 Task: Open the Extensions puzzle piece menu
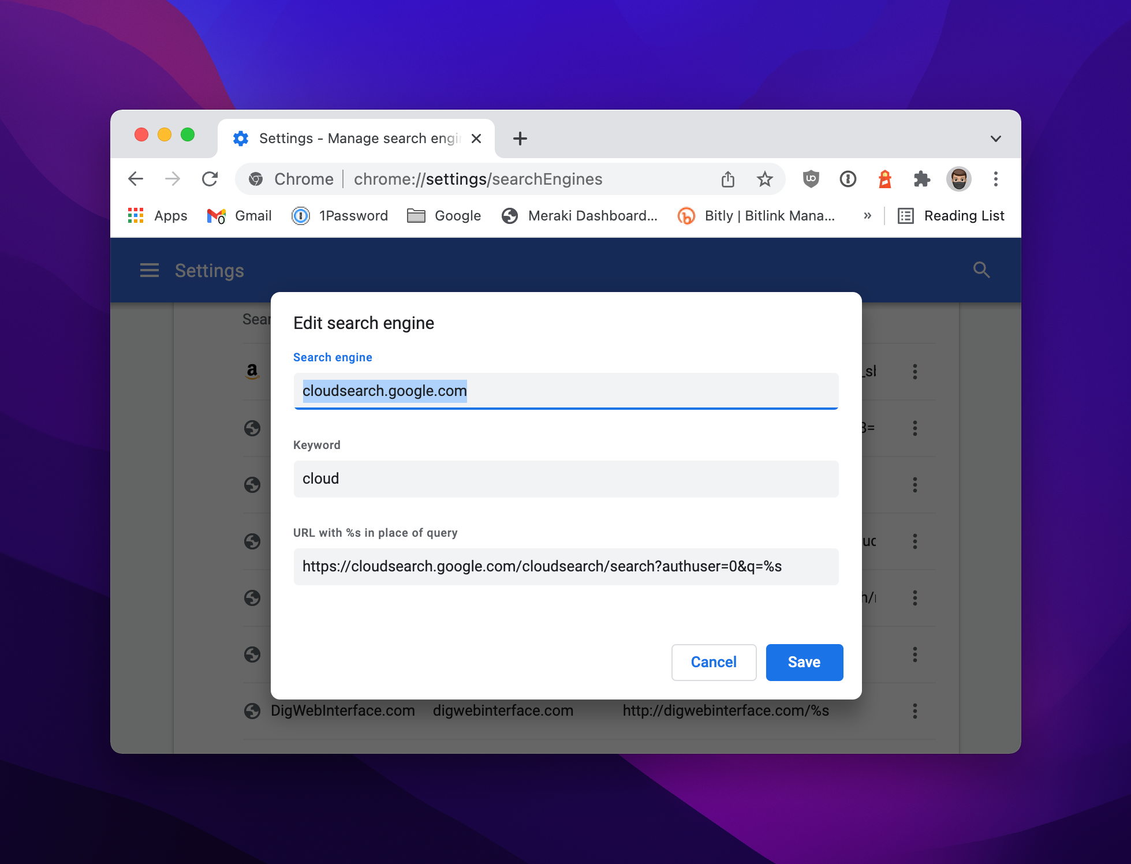[x=922, y=179]
